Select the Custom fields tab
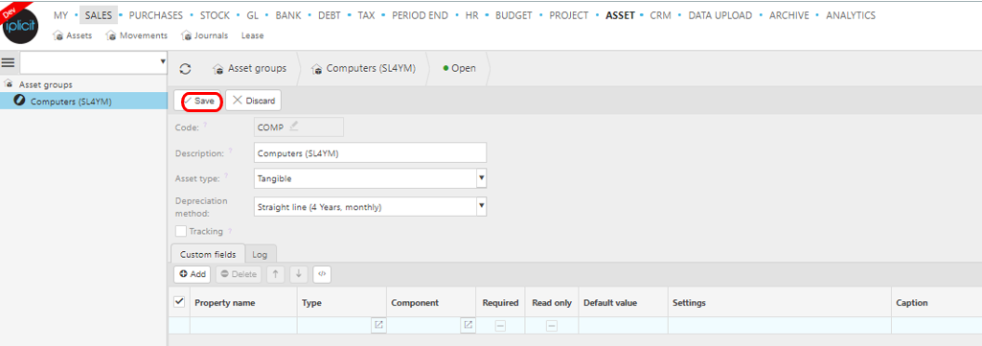This screenshot has width=982, height=346. click(208, 255)
